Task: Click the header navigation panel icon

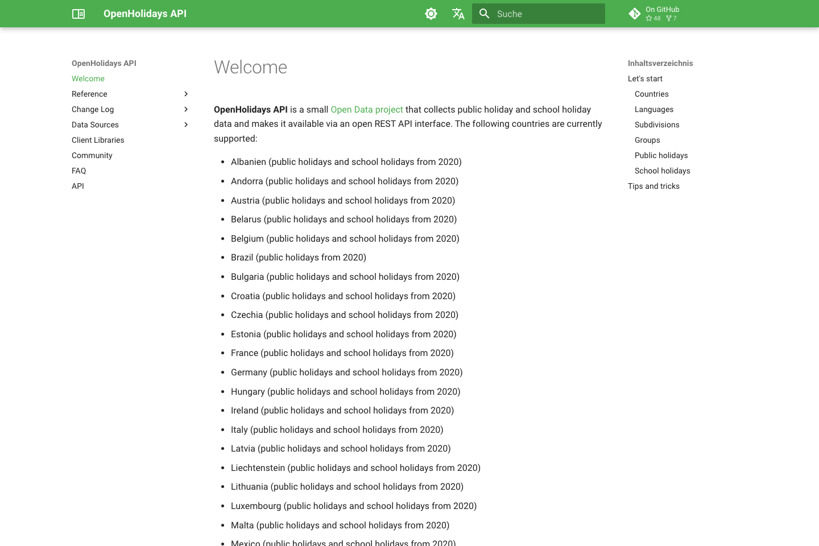Action: click(78, 14)
